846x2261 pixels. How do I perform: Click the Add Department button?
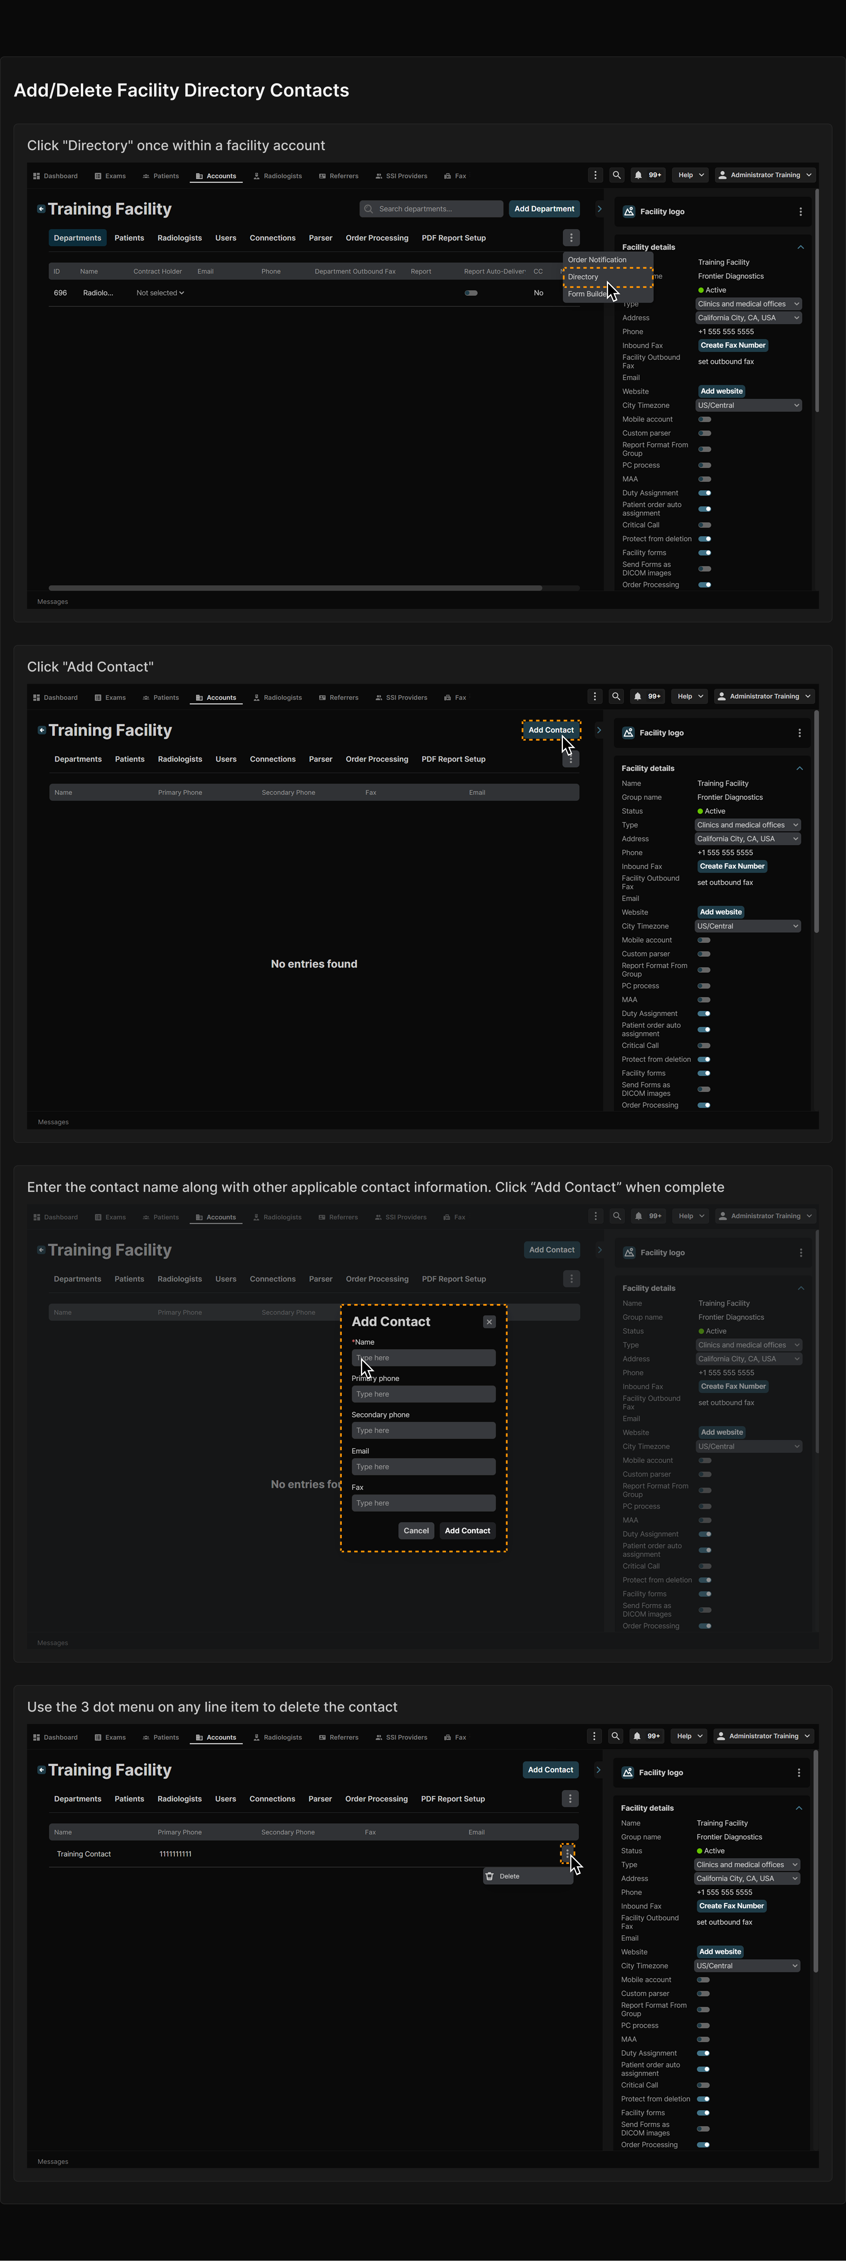click(544, 209)
